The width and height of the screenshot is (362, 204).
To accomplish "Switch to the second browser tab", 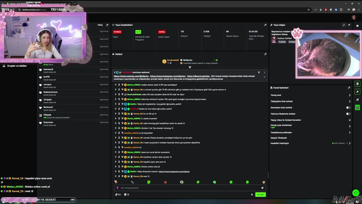I will pyautogui.click(x=55, y=4).
